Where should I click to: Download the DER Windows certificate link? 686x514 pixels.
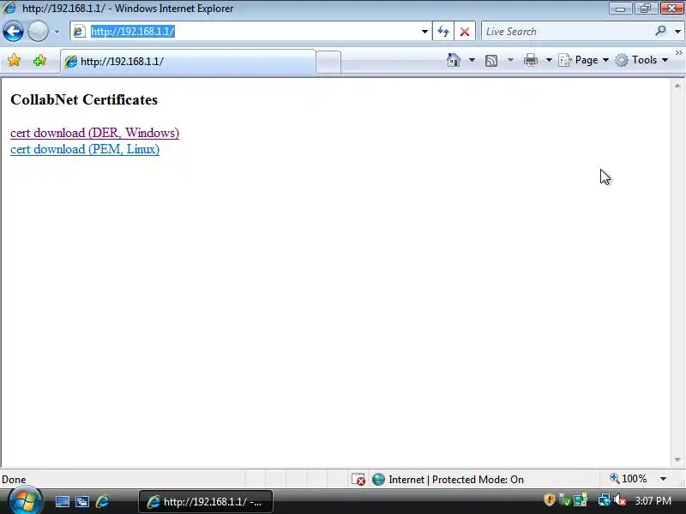coord(94,133)
